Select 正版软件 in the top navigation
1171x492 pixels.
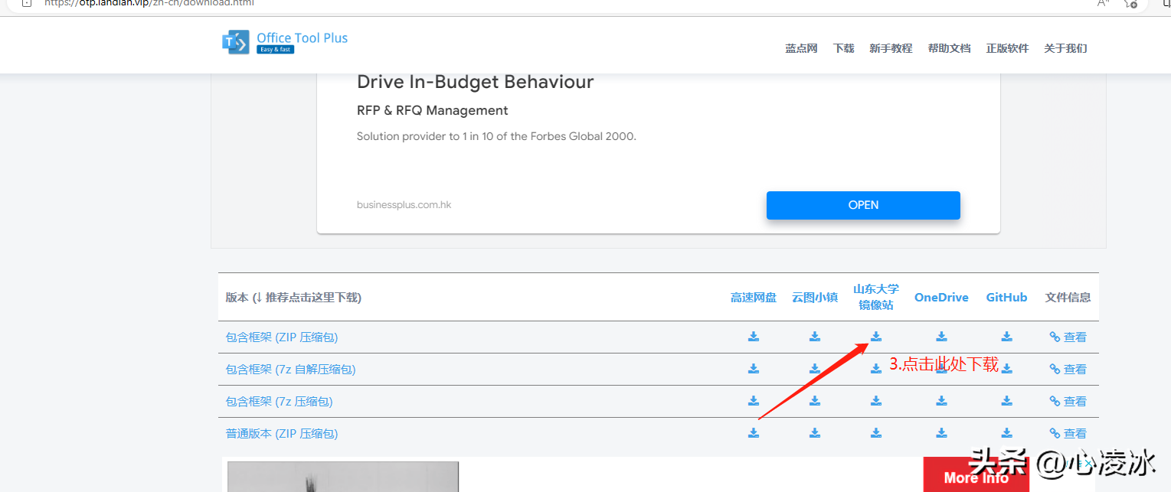(x=1007, y=48)
